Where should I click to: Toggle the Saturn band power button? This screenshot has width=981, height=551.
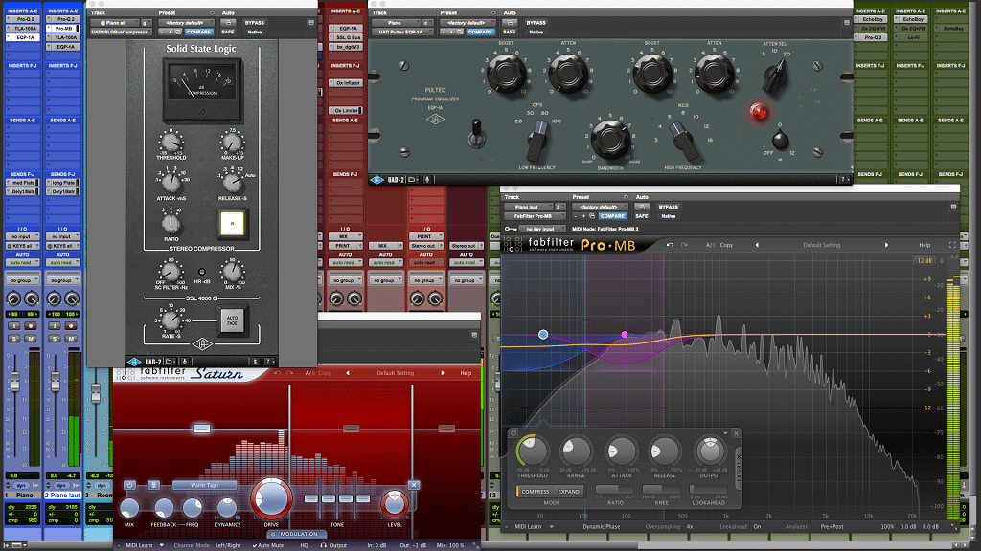click(129, 485)
